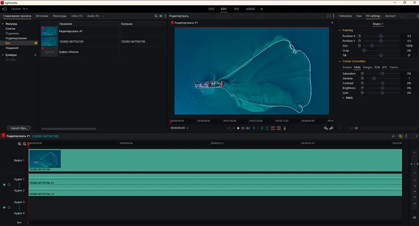
Task: Step one frame forward in viewer
Action: 243,128
